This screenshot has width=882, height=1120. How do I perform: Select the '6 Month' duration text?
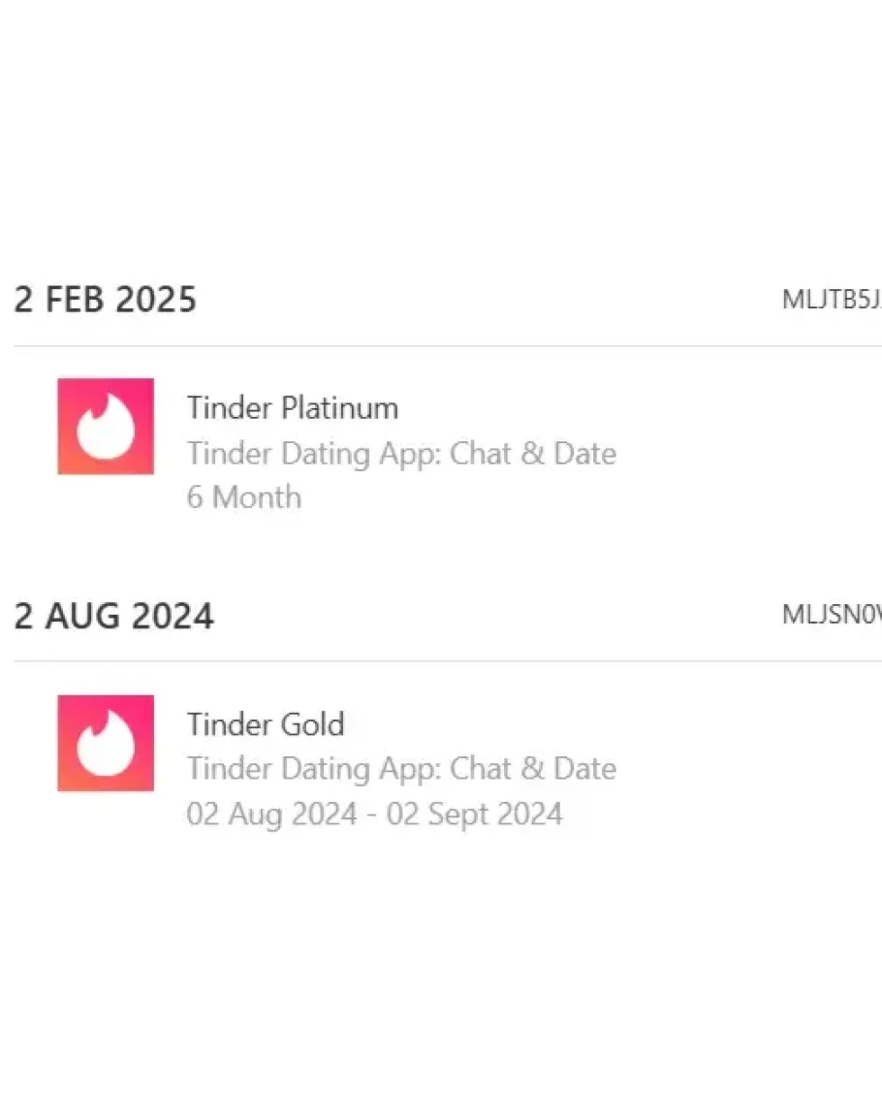click(244, 497)
